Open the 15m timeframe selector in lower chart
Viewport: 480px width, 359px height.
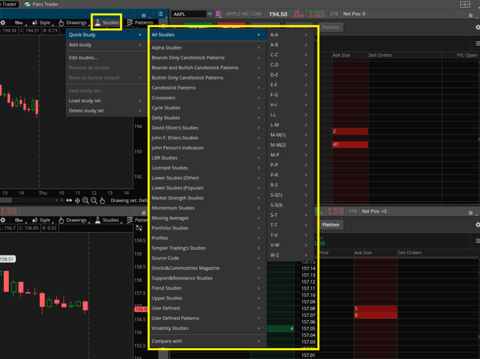(19, 220)
